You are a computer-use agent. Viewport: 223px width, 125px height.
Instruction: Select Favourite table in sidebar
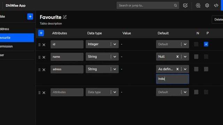[17, 37]
